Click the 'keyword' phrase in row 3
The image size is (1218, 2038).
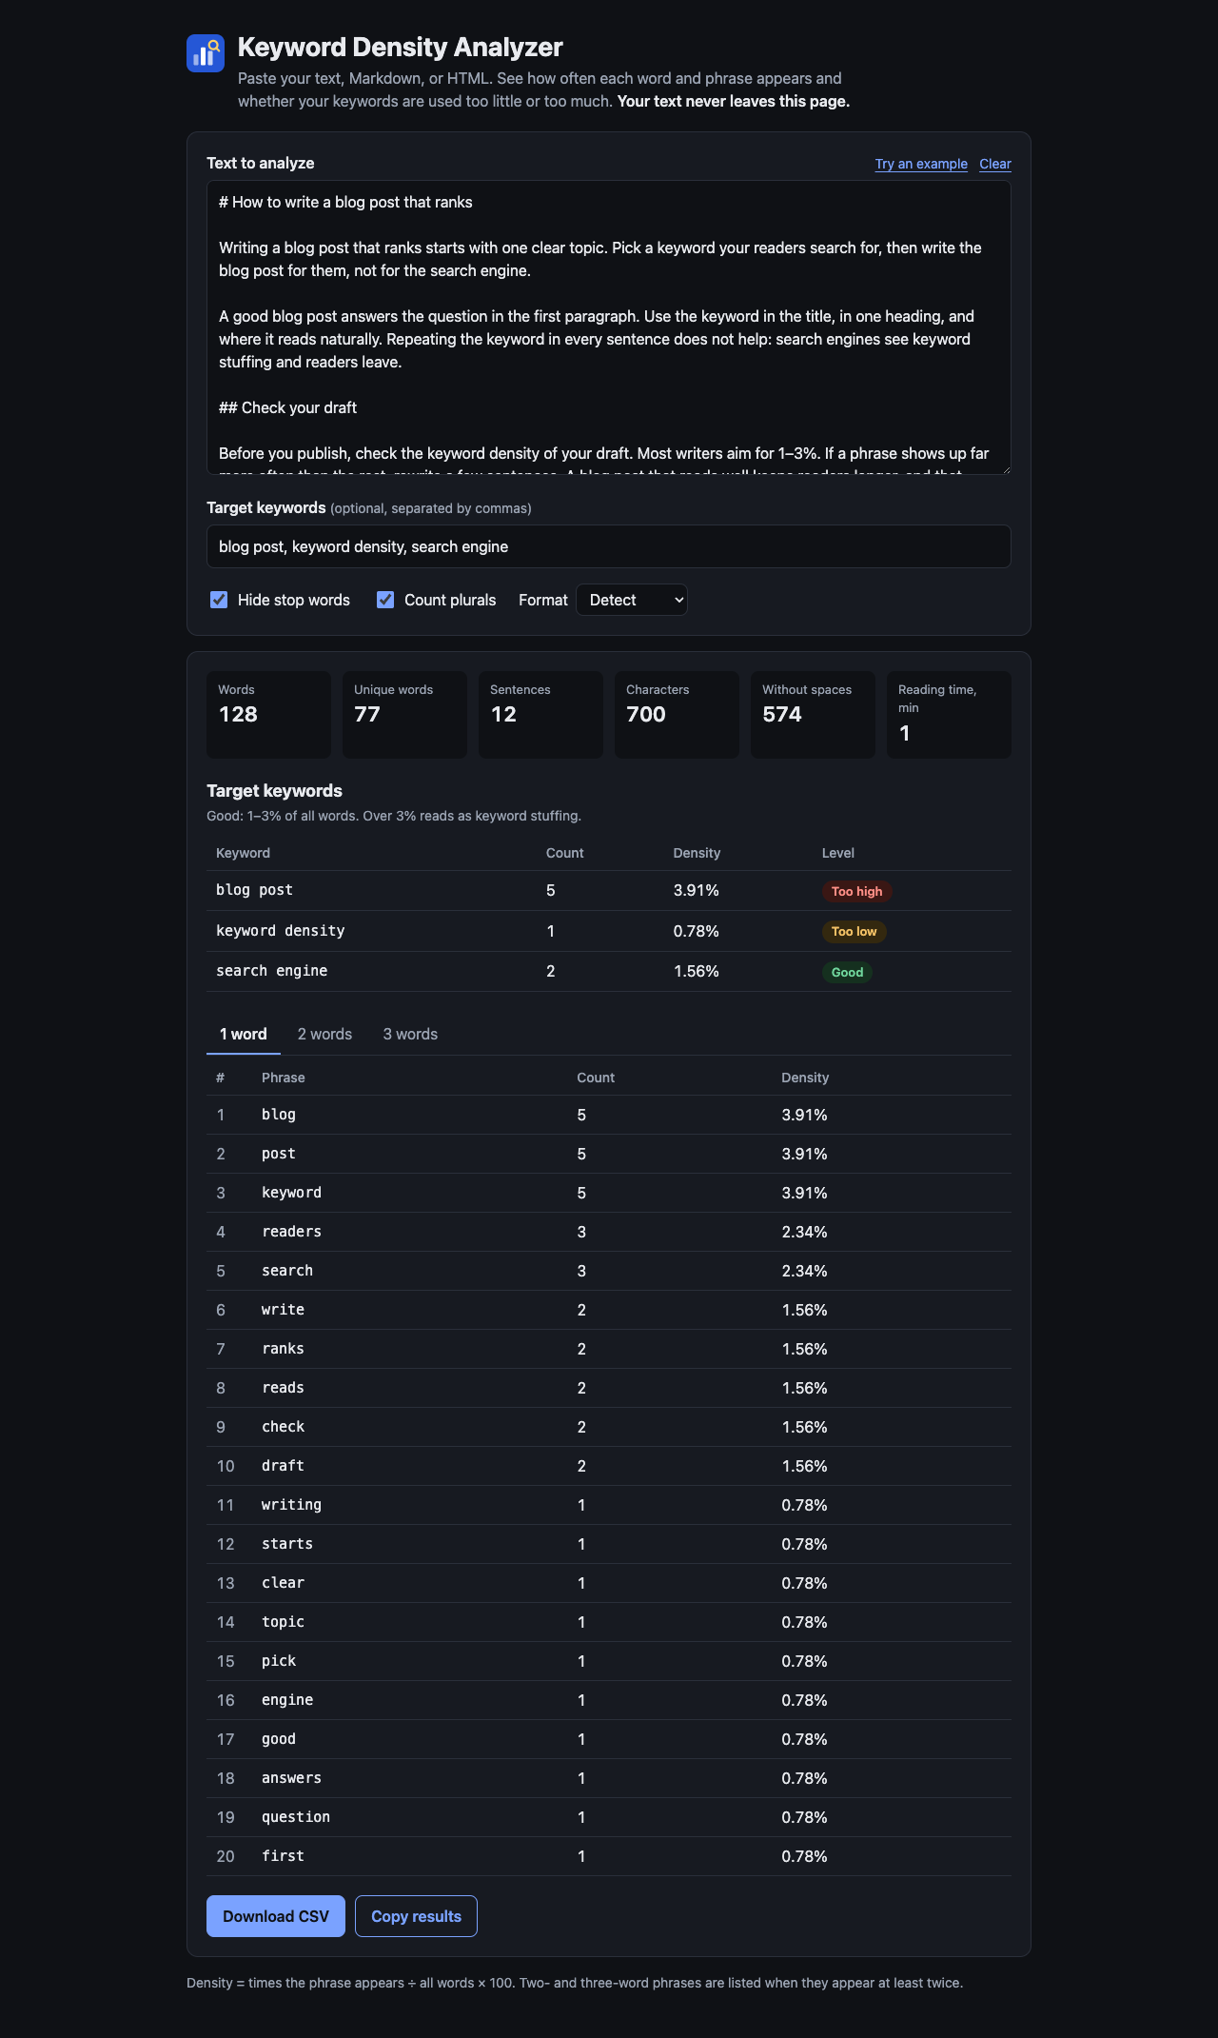pos(292,1193)
